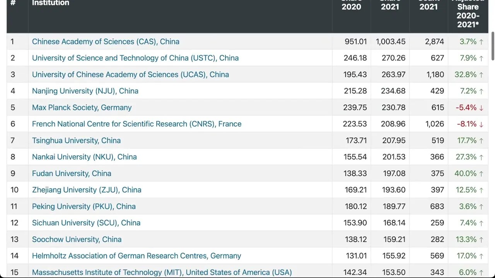This screenshot has width=495, height=278.
Task: Open Zhejiang University (ZJU) page
Action: (87, 190)
